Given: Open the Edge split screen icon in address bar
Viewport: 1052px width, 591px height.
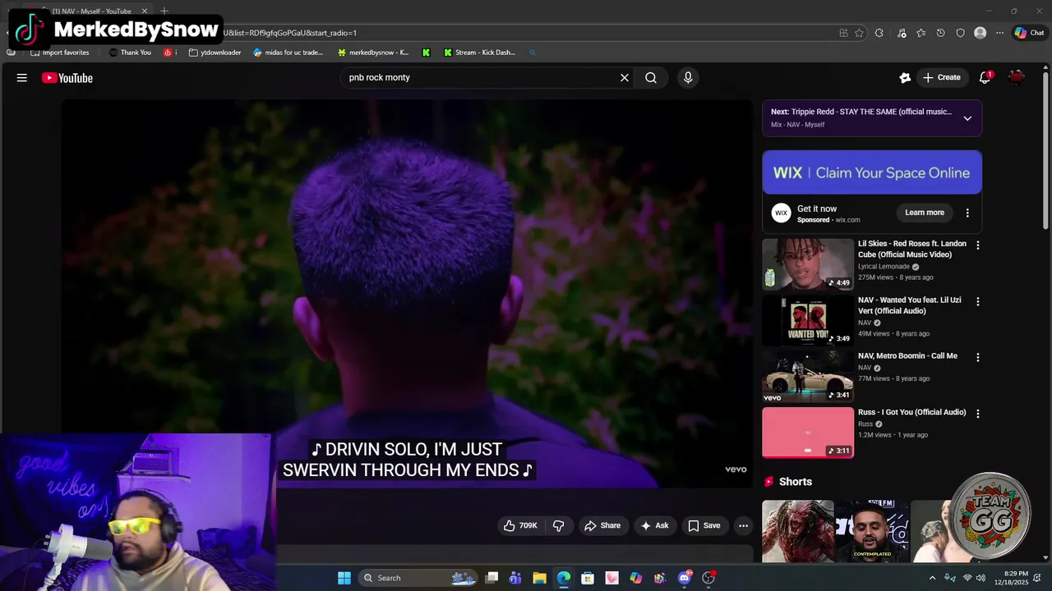Looking at the screenshot, I should 843,33.
